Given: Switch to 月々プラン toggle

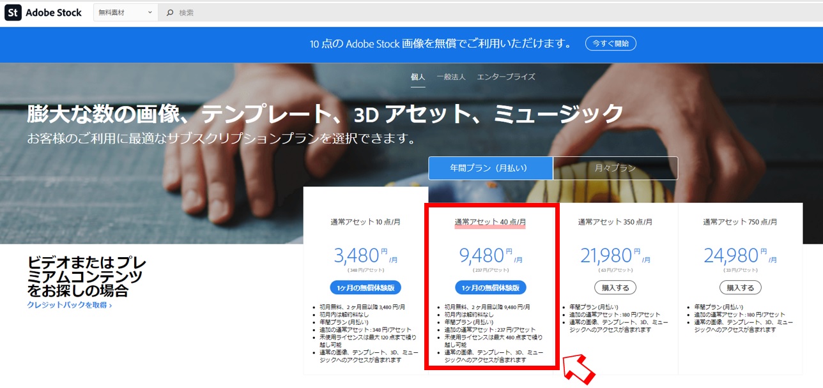Looking at the screenshot, I should tap(615, 168).
